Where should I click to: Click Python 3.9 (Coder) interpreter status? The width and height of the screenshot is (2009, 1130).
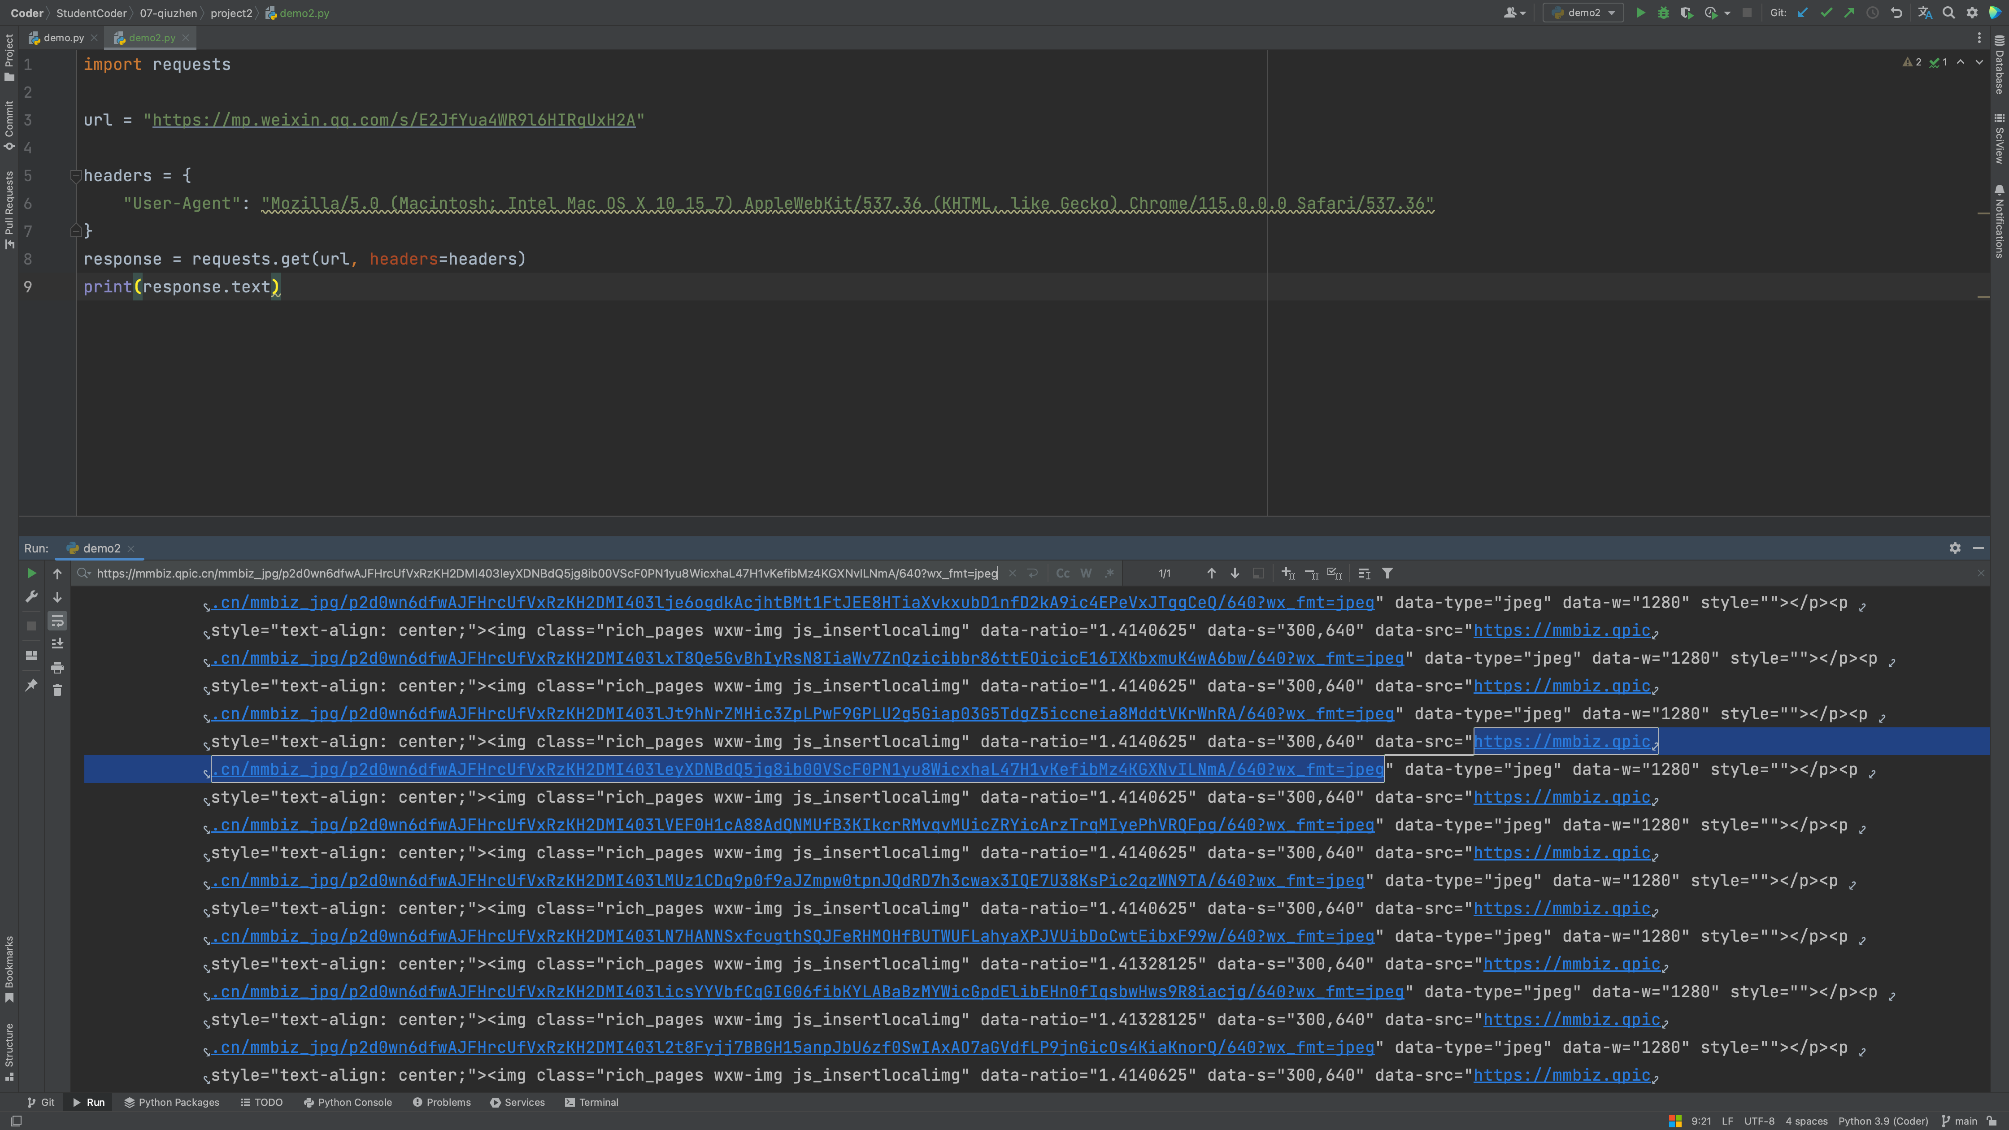click(1883, 1121)
